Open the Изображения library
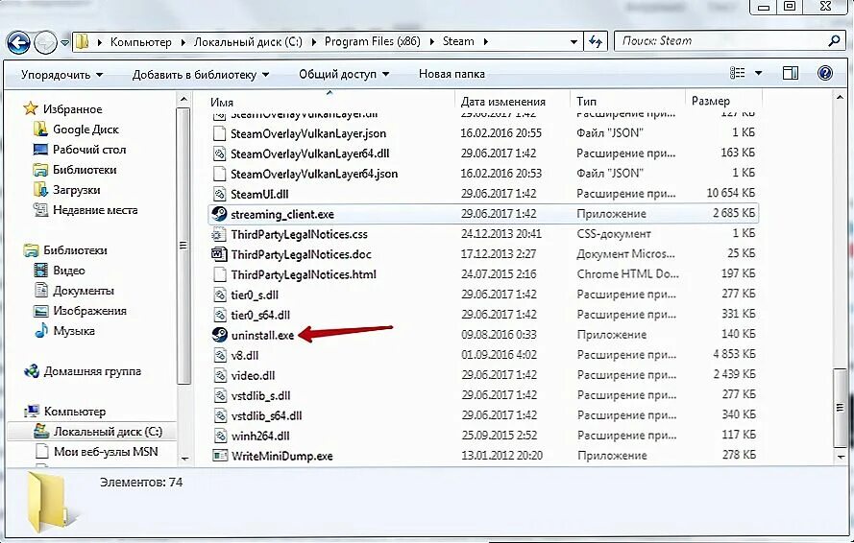Viewport: 854px width, 543px height. coord(89,311)
